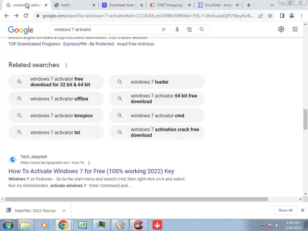This screenshot has width=308, height=231.
Task: Open Avast Free Antivirus link
Action: (136, 44)
